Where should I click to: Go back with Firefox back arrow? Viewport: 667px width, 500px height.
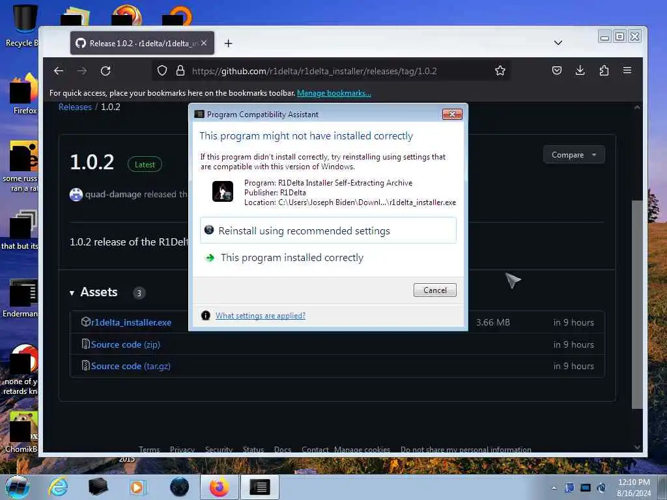coord(59,70)
